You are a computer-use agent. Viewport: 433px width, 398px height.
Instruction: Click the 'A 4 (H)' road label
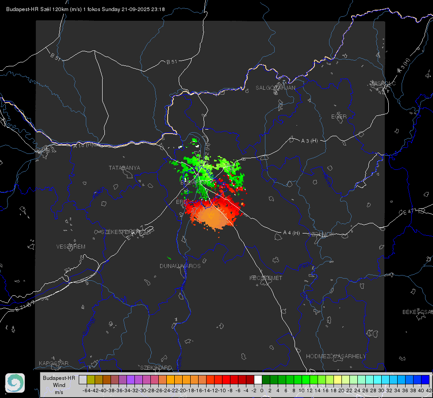click(x=291, y=233)
